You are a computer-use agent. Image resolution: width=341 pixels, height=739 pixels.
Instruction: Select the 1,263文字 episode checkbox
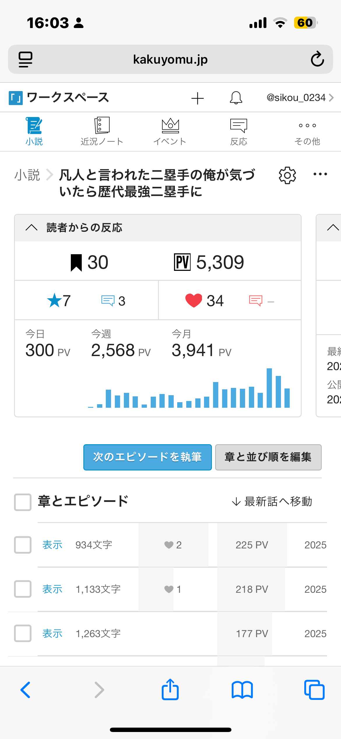coord(23,633)
